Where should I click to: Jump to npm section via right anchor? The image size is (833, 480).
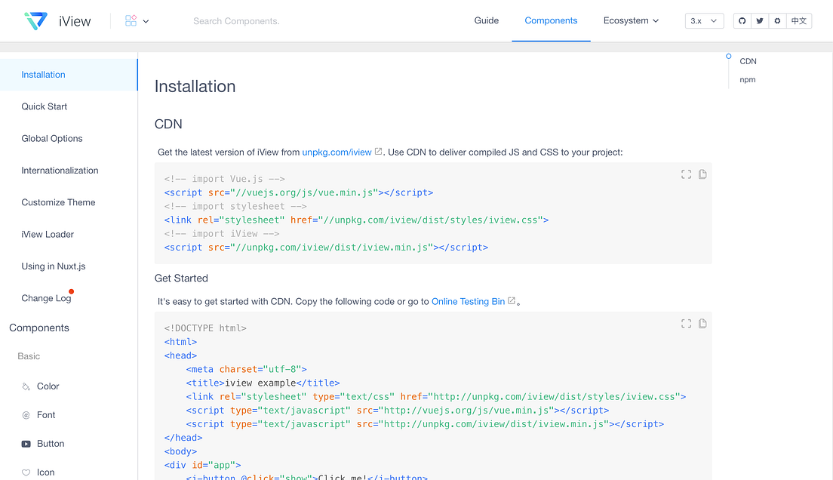(x=747, y=79)
